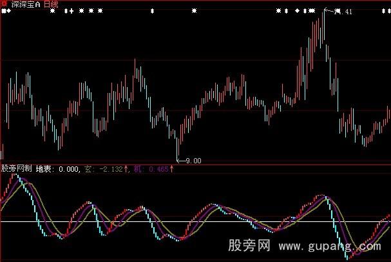Click the 9.00 low price label
This screenshot has height=262, width=391.
click(193, 161)
